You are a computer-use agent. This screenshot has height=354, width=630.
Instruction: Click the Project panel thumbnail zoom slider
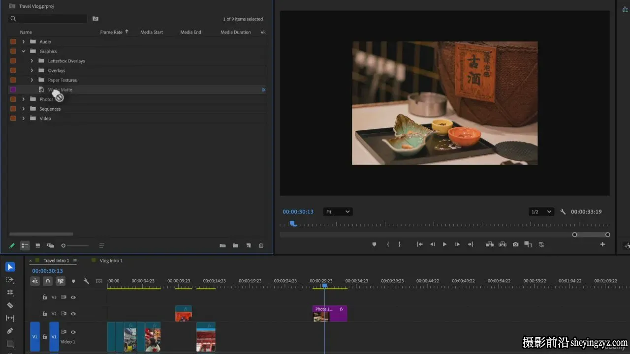tap(75, 245)
